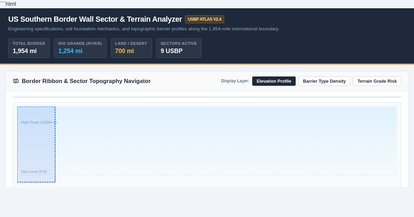414x217 pixels.
Task: Click the Rio Grande (River) stat card
Action: [80, 48]
